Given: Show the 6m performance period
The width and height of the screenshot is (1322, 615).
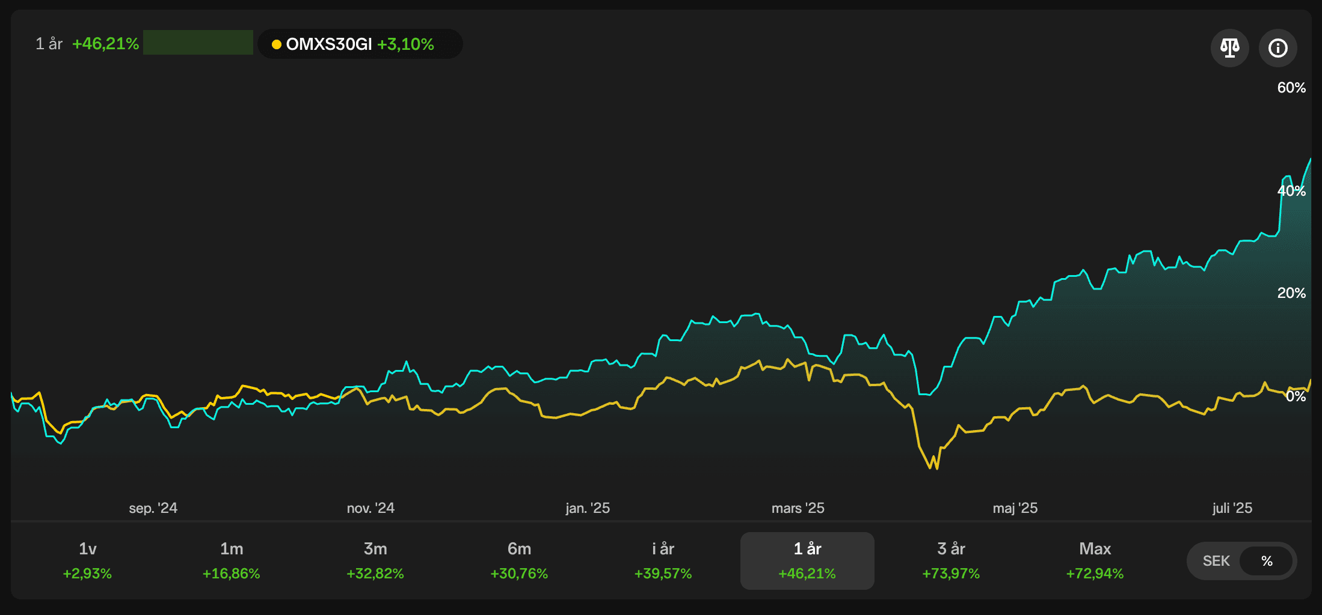Looking at the screenshot, I should point(519,560).
